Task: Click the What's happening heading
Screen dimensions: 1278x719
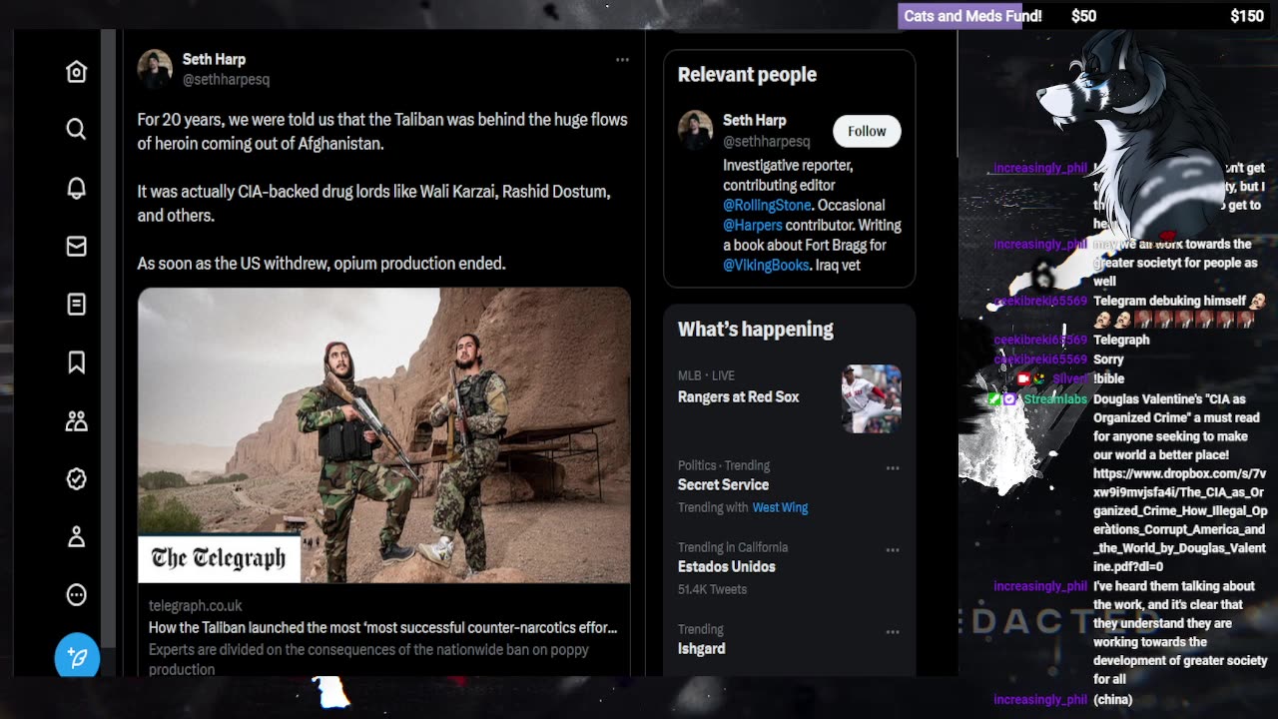Action: tap(755, 330)
